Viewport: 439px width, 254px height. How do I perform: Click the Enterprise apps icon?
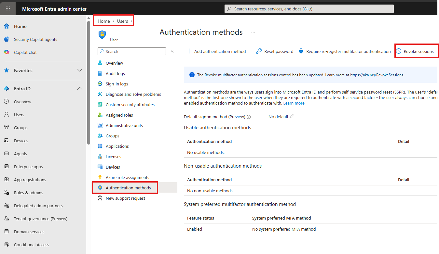pyautogui.click(x=7, y=167)
